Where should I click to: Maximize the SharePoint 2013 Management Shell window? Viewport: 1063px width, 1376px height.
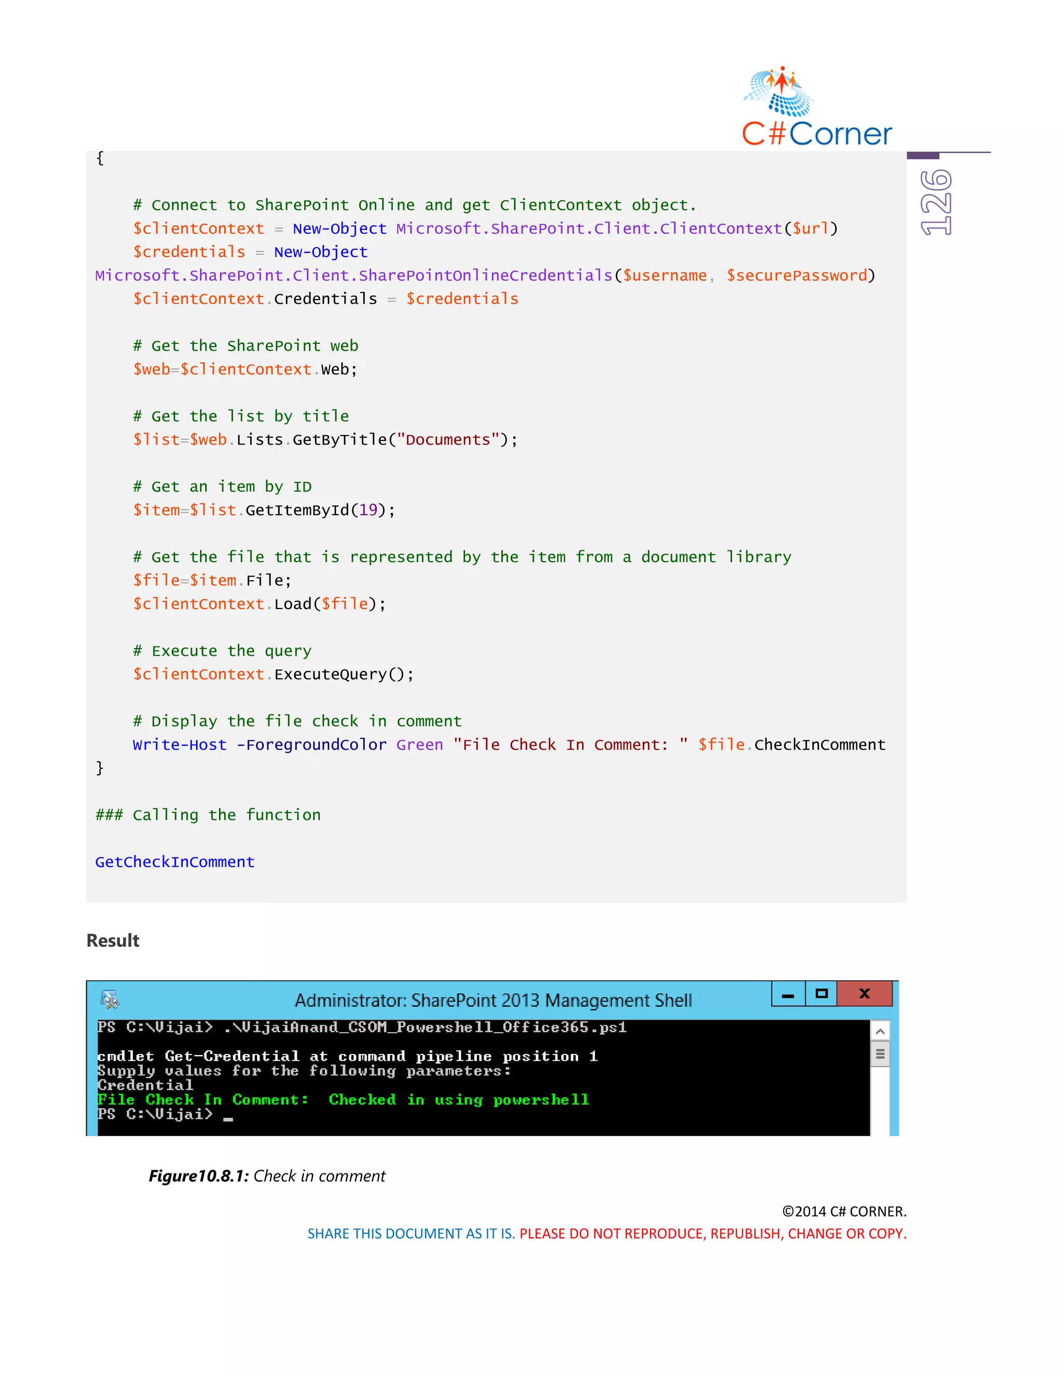821,993
